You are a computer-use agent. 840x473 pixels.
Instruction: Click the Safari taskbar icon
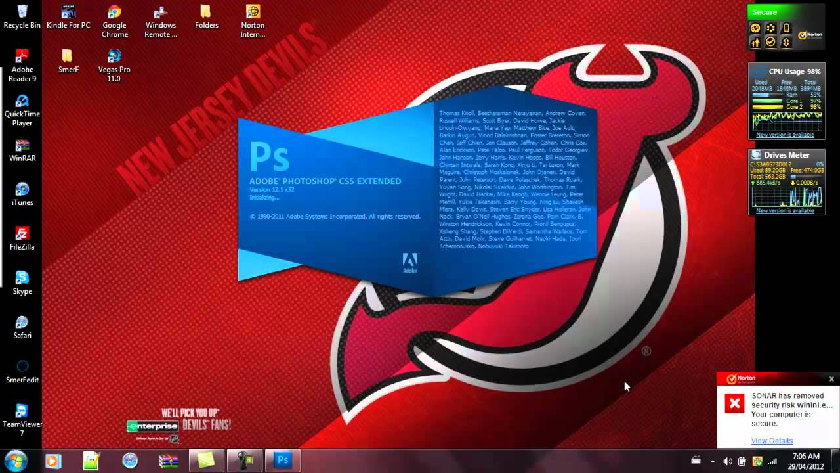[x=130, y=461]
